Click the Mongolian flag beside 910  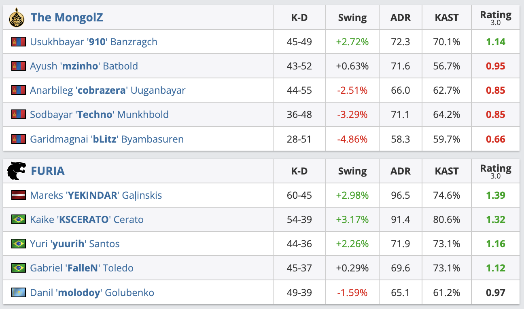tap(19, 42)
